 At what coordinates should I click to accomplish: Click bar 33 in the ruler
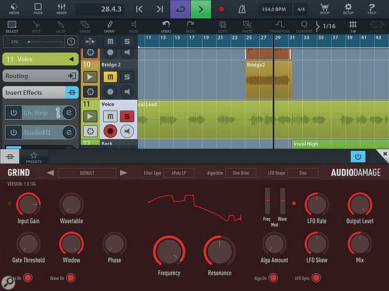coord(306,38)
